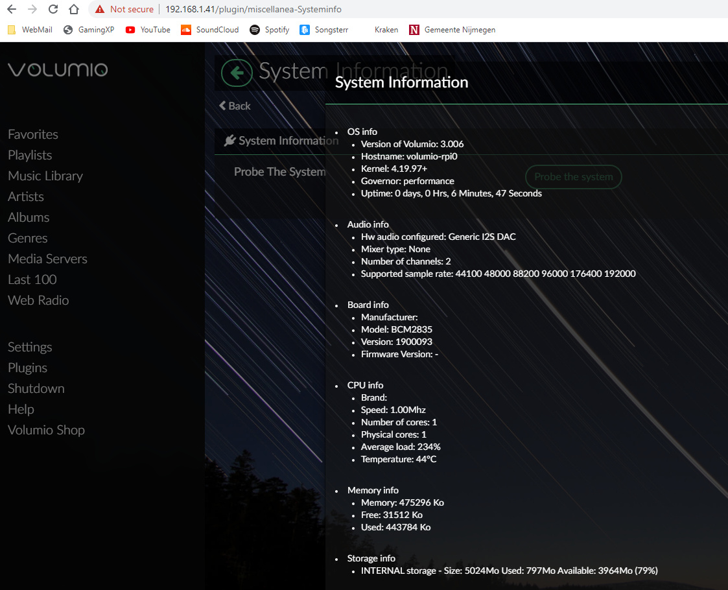The height and width of the screenshot is (590, 728).
Task: Open the SoundCloud bookmark
Action: [x=209, y=30]
